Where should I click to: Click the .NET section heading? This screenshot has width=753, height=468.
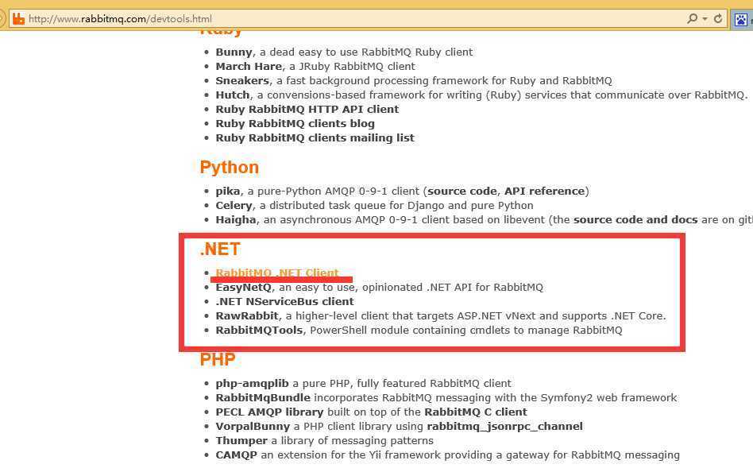click(x=220, y=249)
